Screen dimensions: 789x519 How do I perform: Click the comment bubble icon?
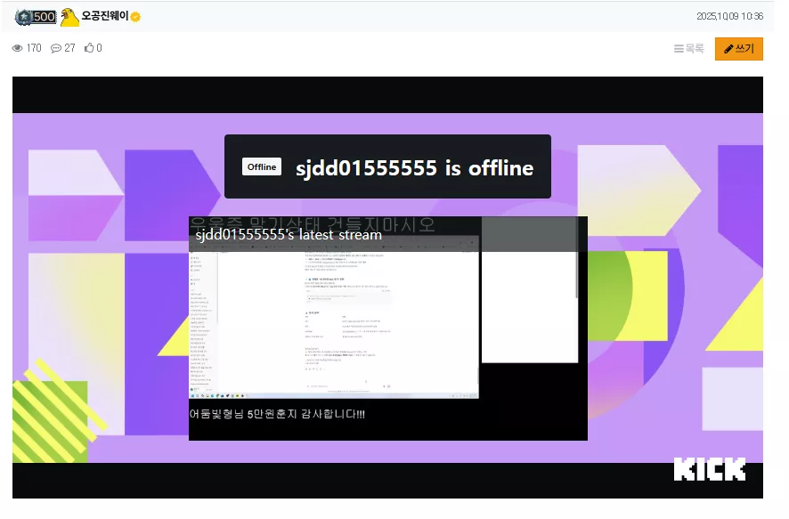pos(56,48)
